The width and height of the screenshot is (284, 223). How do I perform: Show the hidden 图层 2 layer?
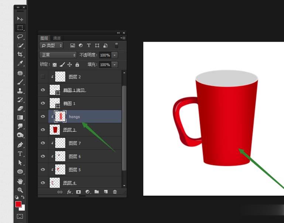pyautogui.click(x=43, y=77)
